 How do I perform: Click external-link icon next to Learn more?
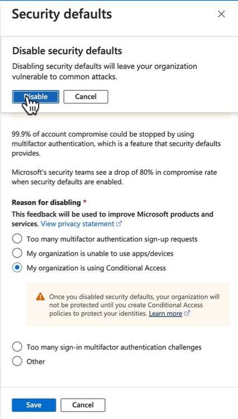[x=187, y=313]
